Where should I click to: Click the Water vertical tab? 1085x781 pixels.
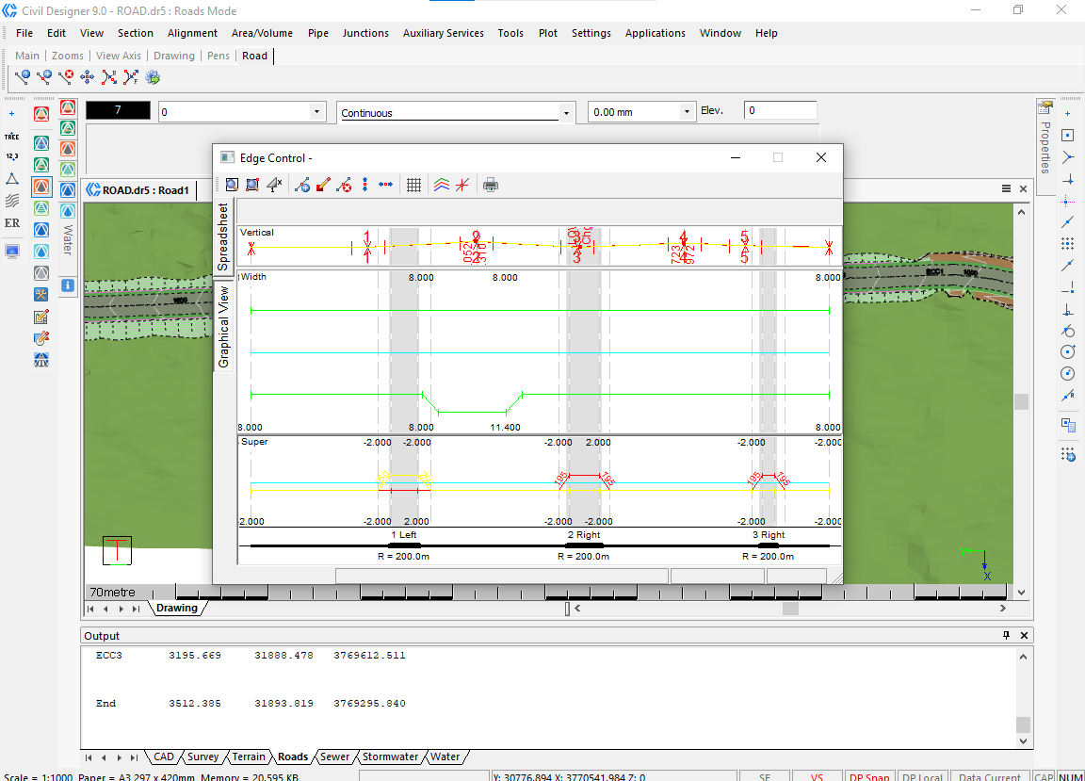click(x=68, y=239)
